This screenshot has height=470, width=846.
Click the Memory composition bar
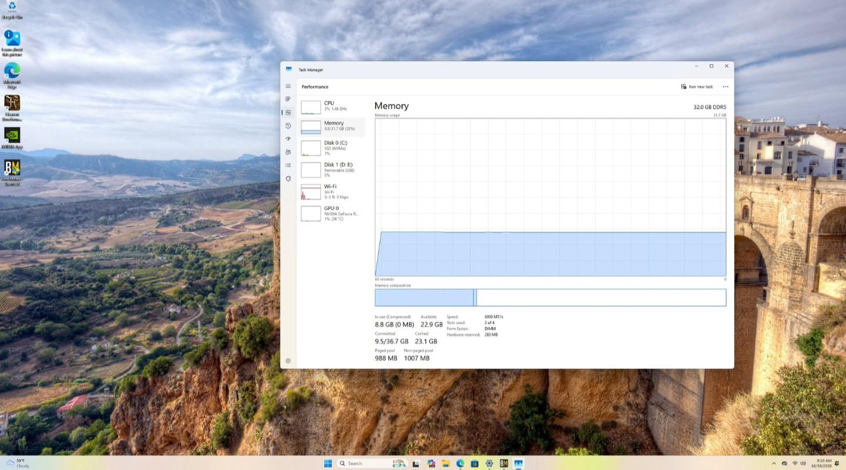[x=550, y=297]
